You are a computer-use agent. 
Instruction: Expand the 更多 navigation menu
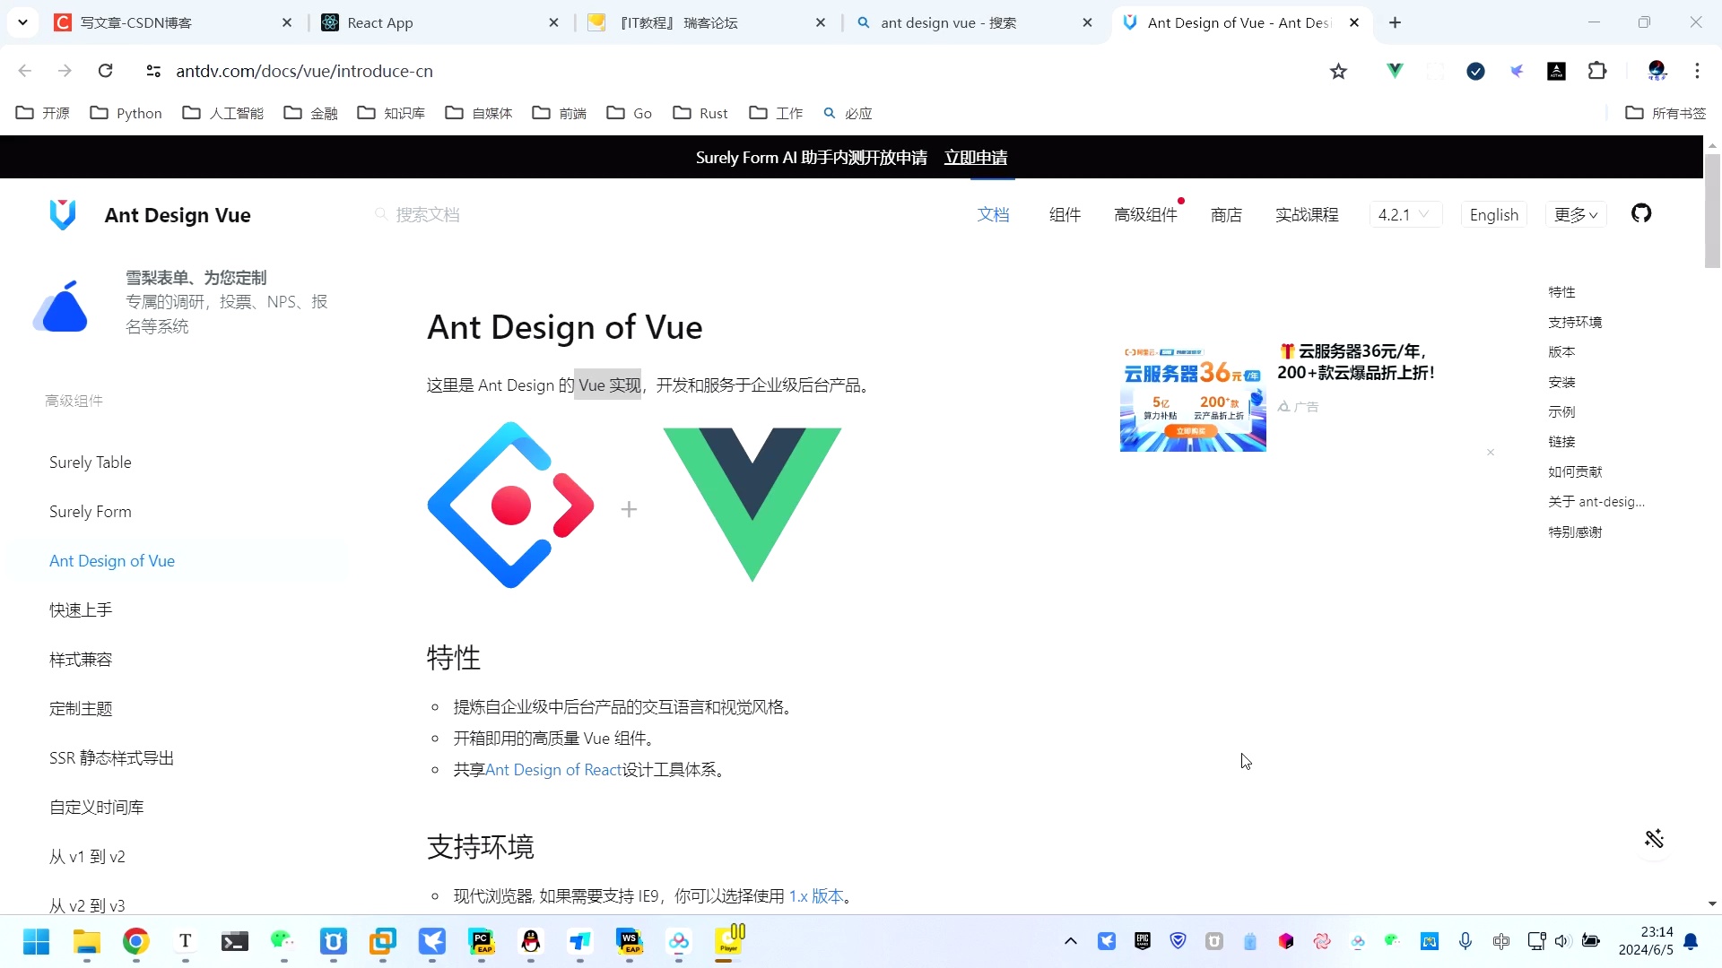[x=1575, y=214]
